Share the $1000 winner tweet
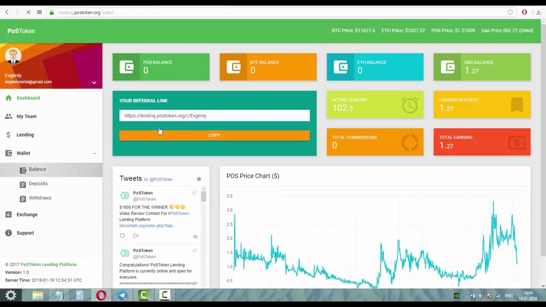 click(136, 236)
